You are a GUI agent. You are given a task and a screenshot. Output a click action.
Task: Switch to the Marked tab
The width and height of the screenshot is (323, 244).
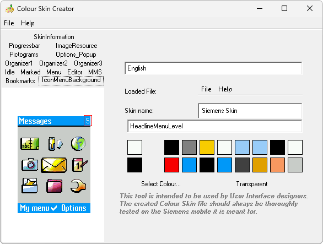click(30, 72)
